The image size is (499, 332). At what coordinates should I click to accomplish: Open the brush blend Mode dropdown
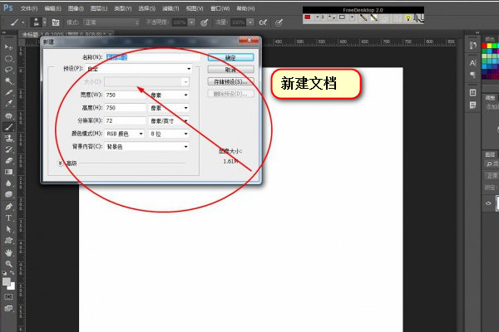coord(111,22)
